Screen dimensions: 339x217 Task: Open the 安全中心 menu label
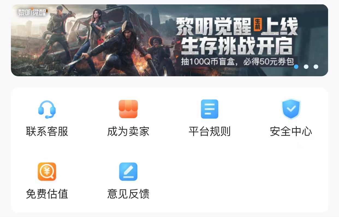point(291,131)
